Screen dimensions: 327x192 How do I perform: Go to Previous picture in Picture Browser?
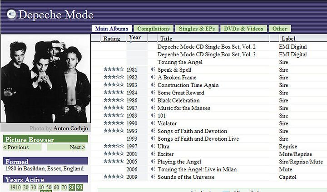point(22,147)
